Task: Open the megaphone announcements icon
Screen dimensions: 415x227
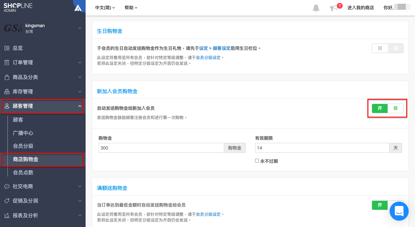Action: coord(334,8)
